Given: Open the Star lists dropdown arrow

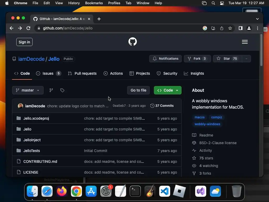Looking at the screenshot, I should pos(246,59).
